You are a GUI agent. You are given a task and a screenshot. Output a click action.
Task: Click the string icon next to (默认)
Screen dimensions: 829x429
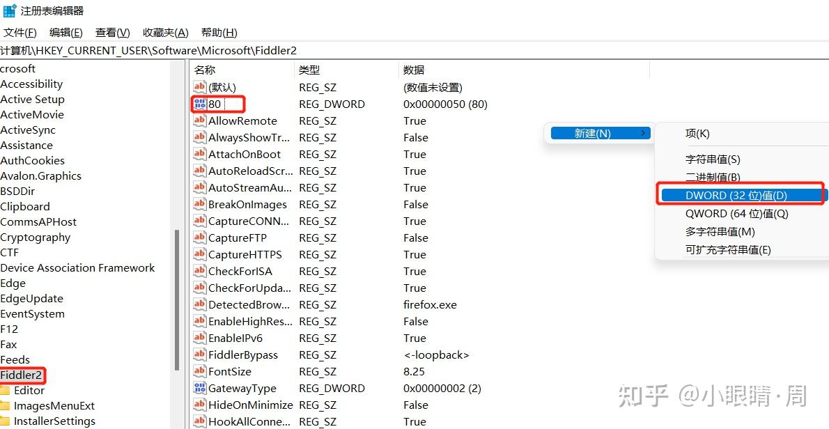click(199, 87)
